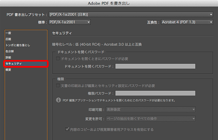Click the PDF編集アプリケーション password note text
The image size is (218, 140).
coord(119,100)
